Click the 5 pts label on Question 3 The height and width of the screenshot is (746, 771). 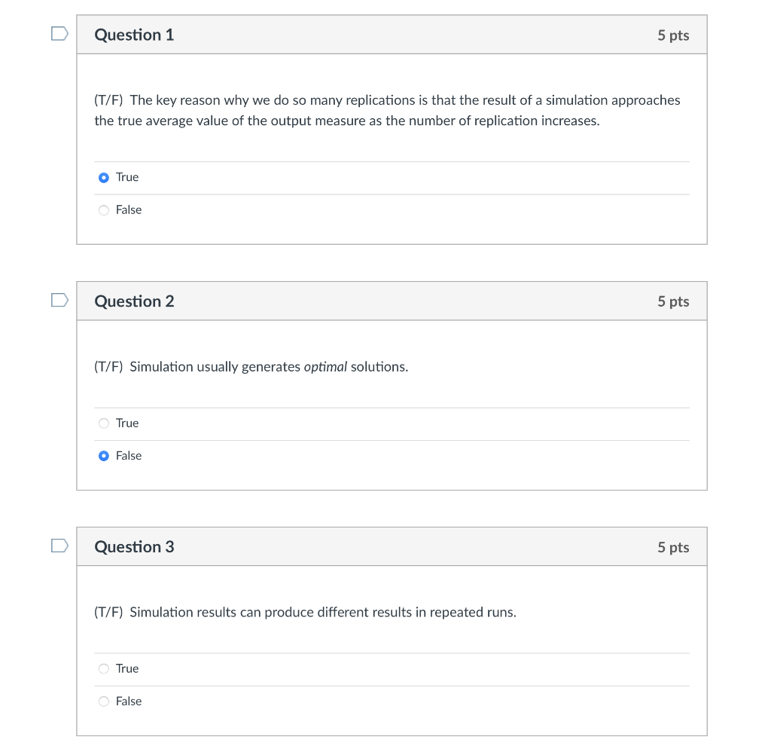674,547
